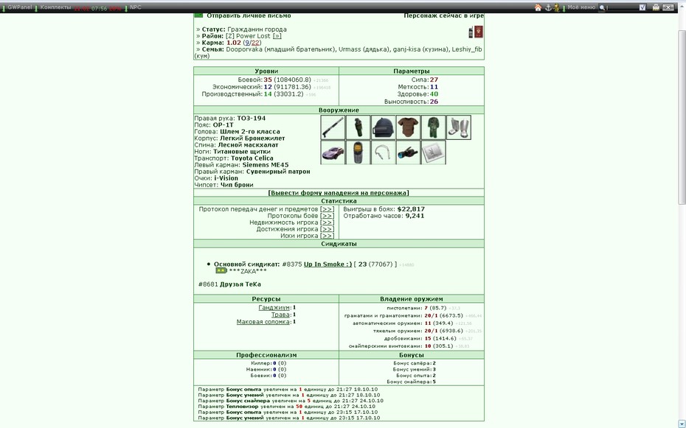Click the Toyota Celica transport text
The image size is (686, 428).
coord(252,158)
